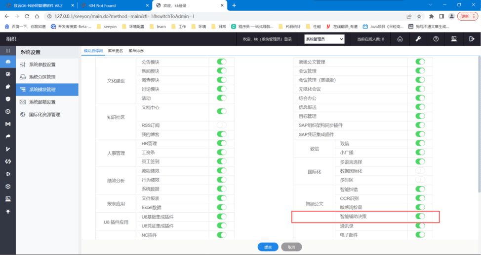
Task: Go to home via the header house icon
Action: 400,39
